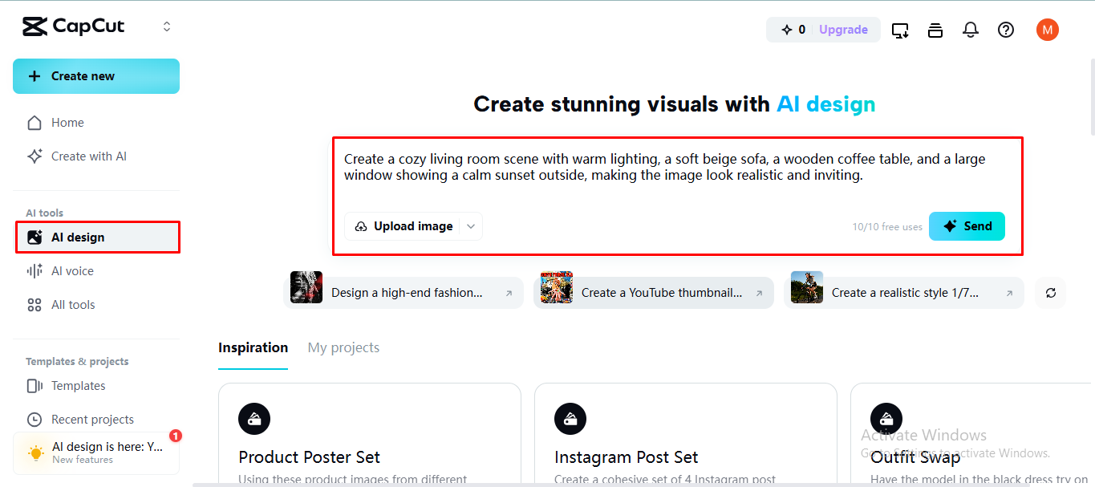
Task: Go to All tools in sidebar
Action: pyautogui.click(x=73, y=305)
